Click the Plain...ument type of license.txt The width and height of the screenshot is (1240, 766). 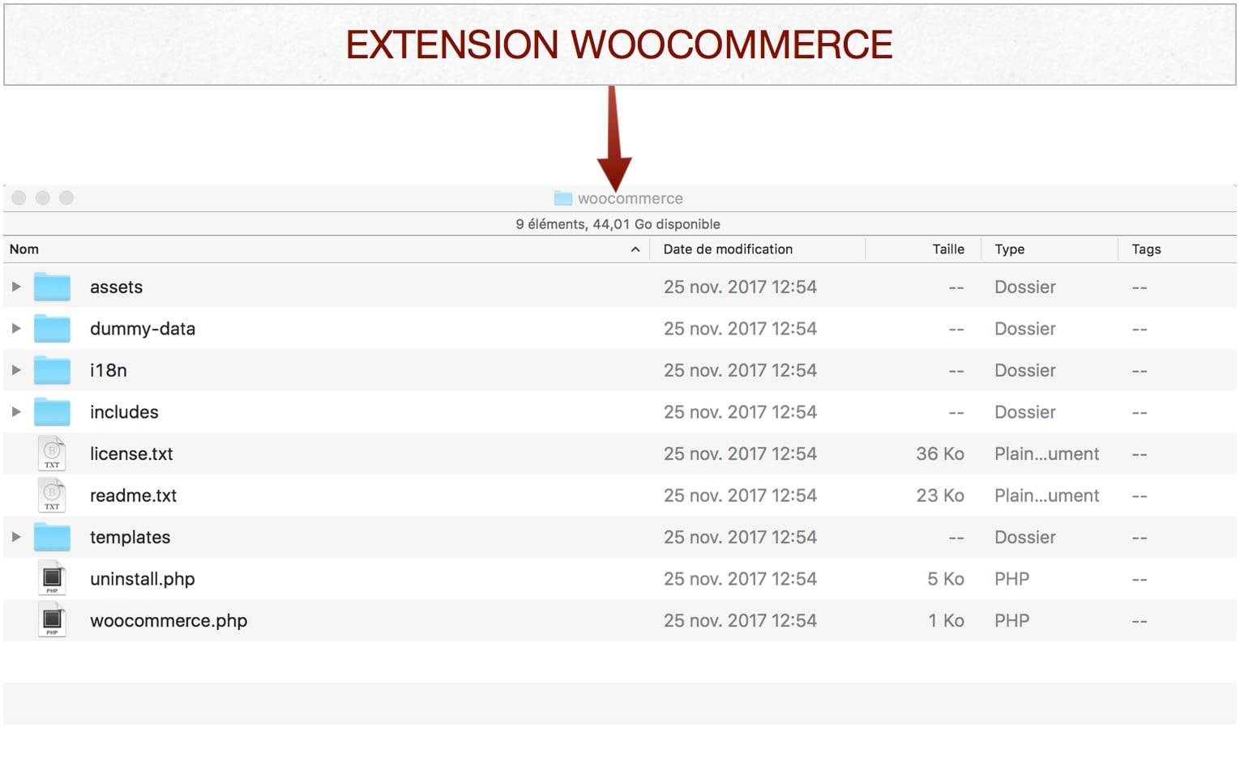[x=1046, y=453]
